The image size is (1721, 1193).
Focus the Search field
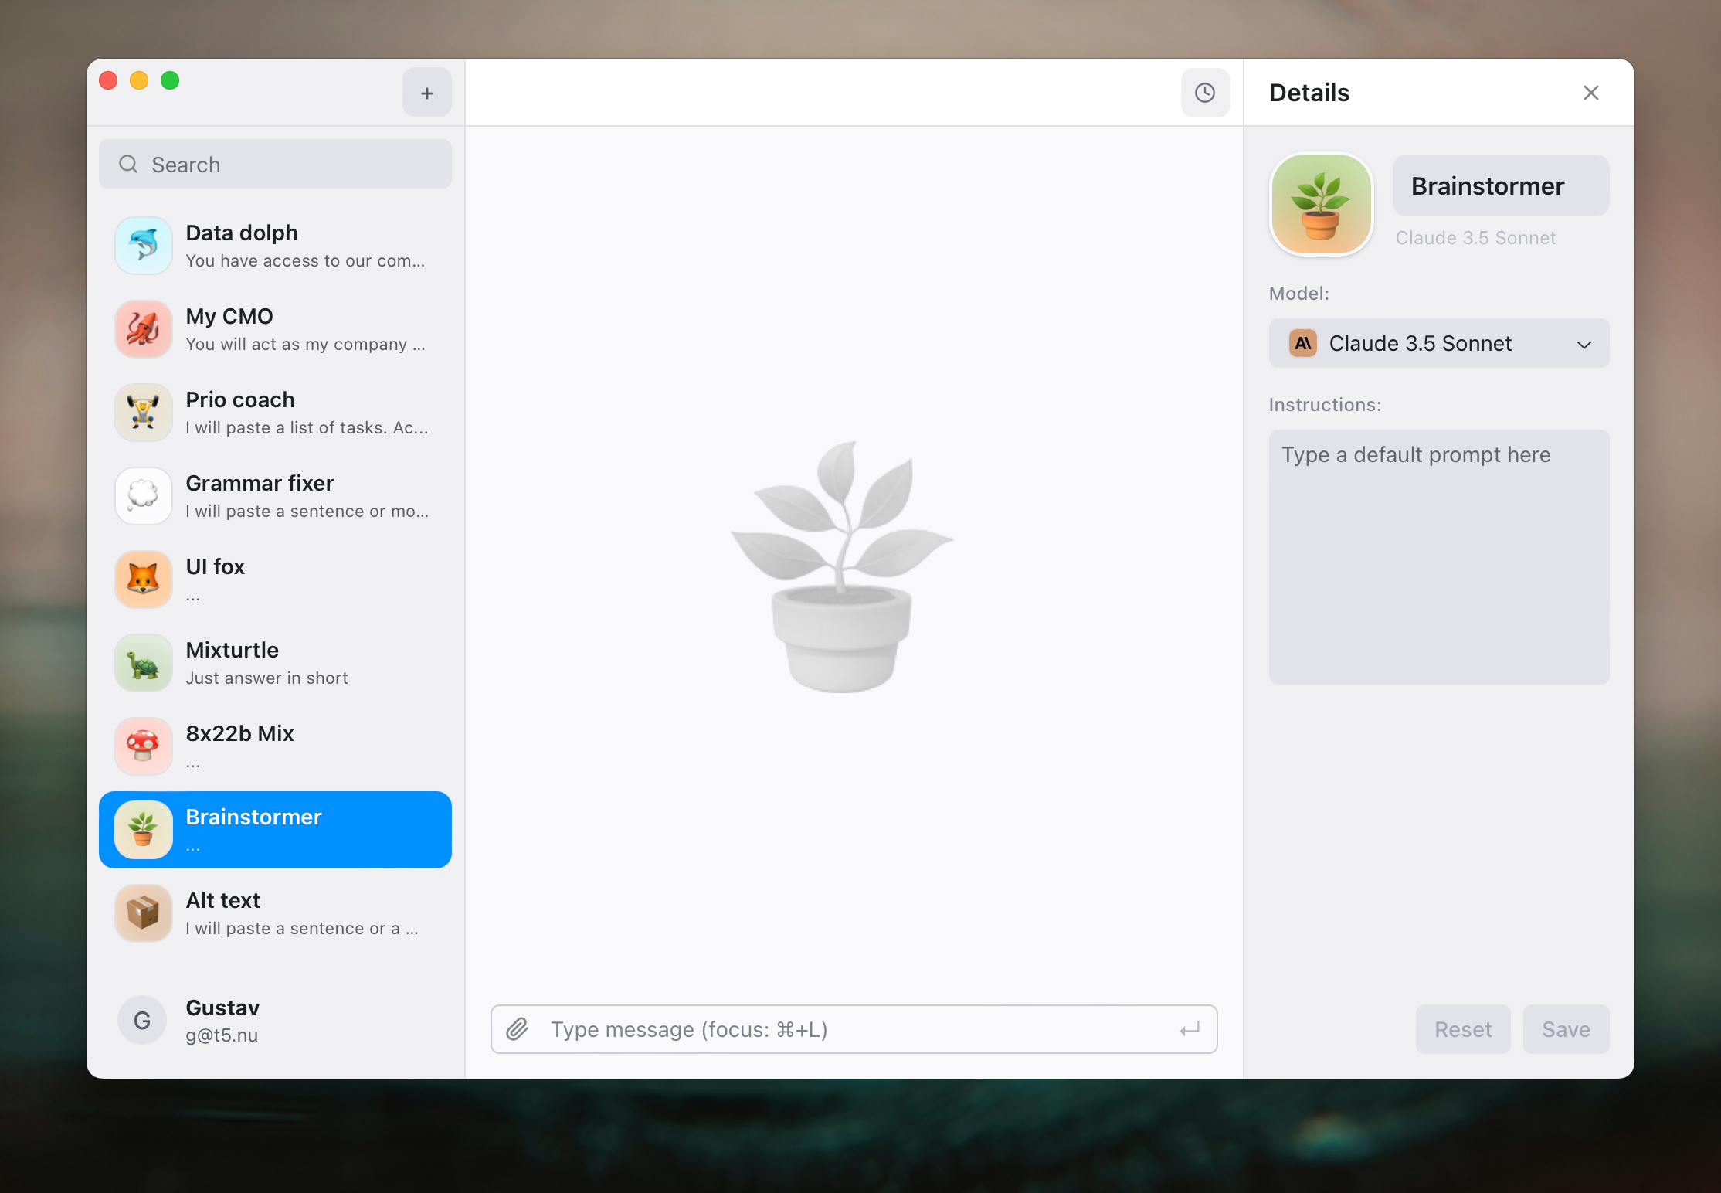click(x=275, y=165)
